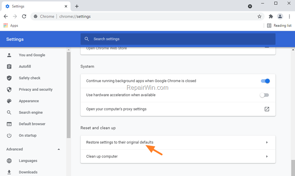Open Restore settings to their original defaults
The width and height of the screenshot is (295, 176).
click(178, 142)
